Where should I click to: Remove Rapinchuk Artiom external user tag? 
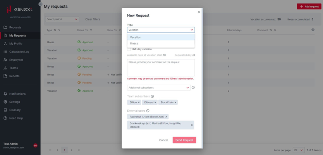(x=166, y=117)
